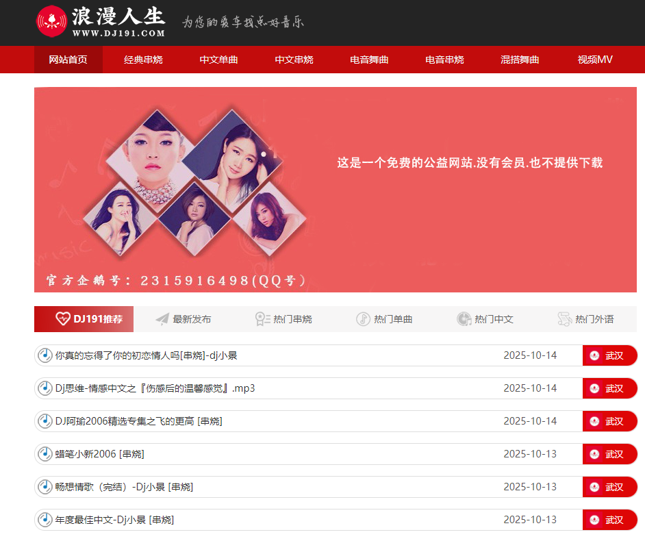Click the paper plane icon beside 最新发布
This screenshot has width=645, height=541.
coord(162,319)
